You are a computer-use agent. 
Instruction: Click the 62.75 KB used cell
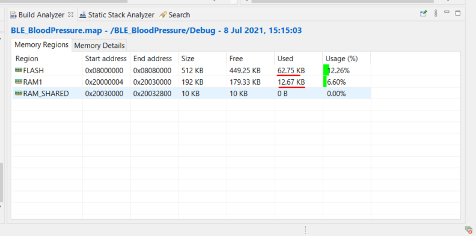[x=291, y=71]
